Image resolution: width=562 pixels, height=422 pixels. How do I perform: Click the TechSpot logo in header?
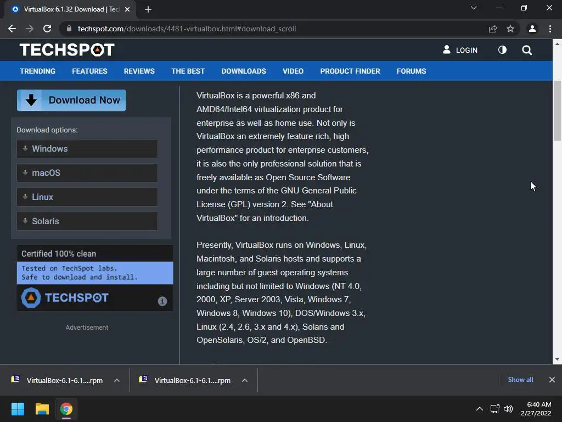[67, 50]
